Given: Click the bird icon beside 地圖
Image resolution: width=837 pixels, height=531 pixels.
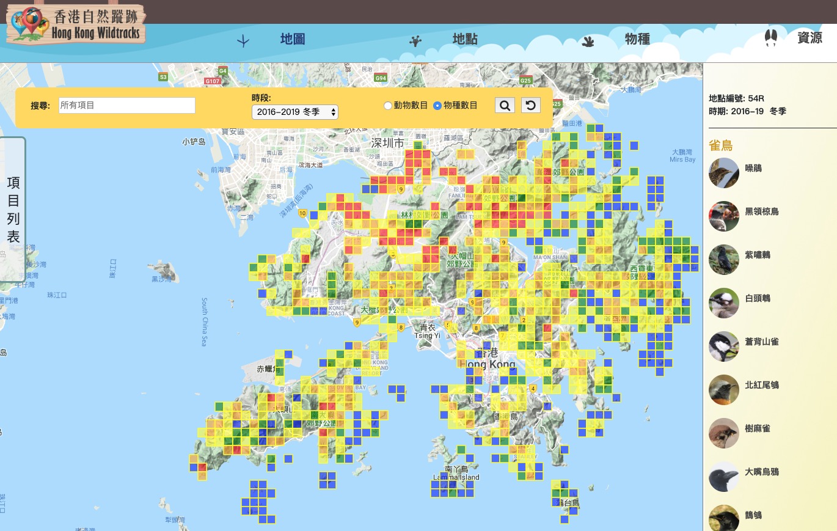Looking at the screenshot, I should pyautogui.click(x=243, y=42).
